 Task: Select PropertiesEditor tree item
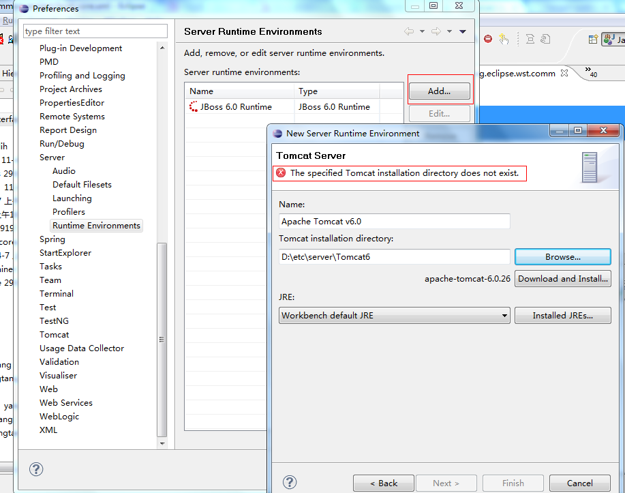tap(72, 102)
